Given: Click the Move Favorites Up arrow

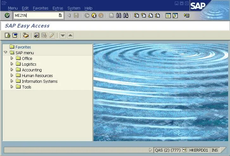Looking at the screenshot, I should pyautogui.click(x=70, y=36).
